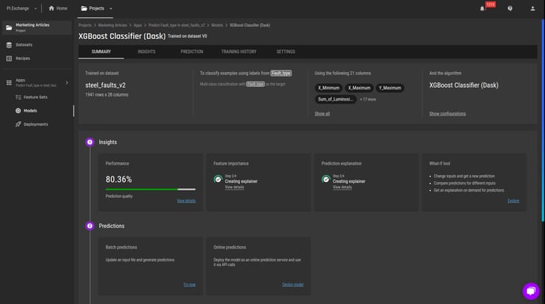Open the help question mark icon
545x304 pixels.
pyautogui.click(x=510, y=9)
